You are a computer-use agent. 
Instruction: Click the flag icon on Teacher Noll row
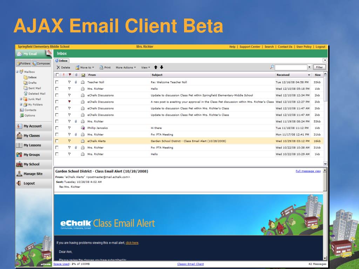(x=69, y=82)
